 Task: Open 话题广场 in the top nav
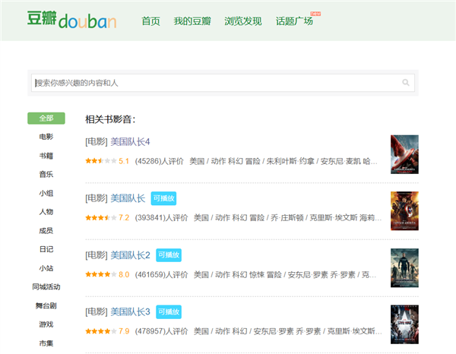(294, 21)
